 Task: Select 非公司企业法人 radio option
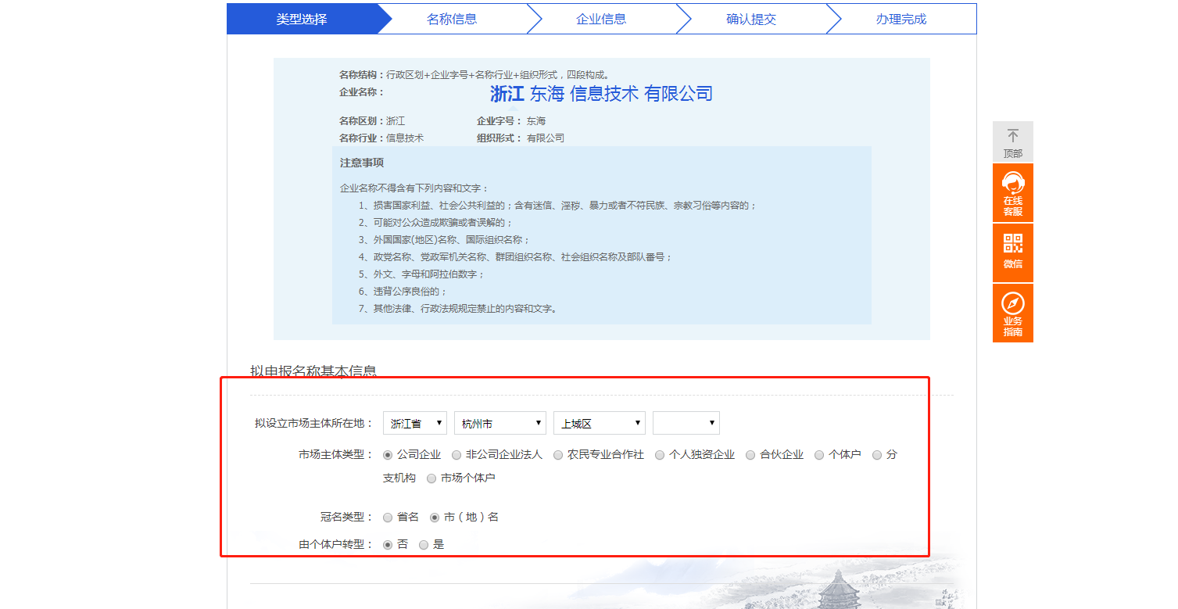[x=457, y=455]
